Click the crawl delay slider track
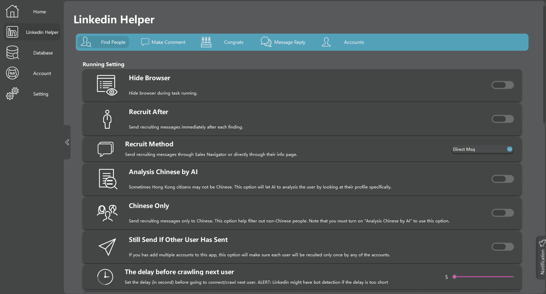Screen dimensions: 546x294 pos(483,277)
